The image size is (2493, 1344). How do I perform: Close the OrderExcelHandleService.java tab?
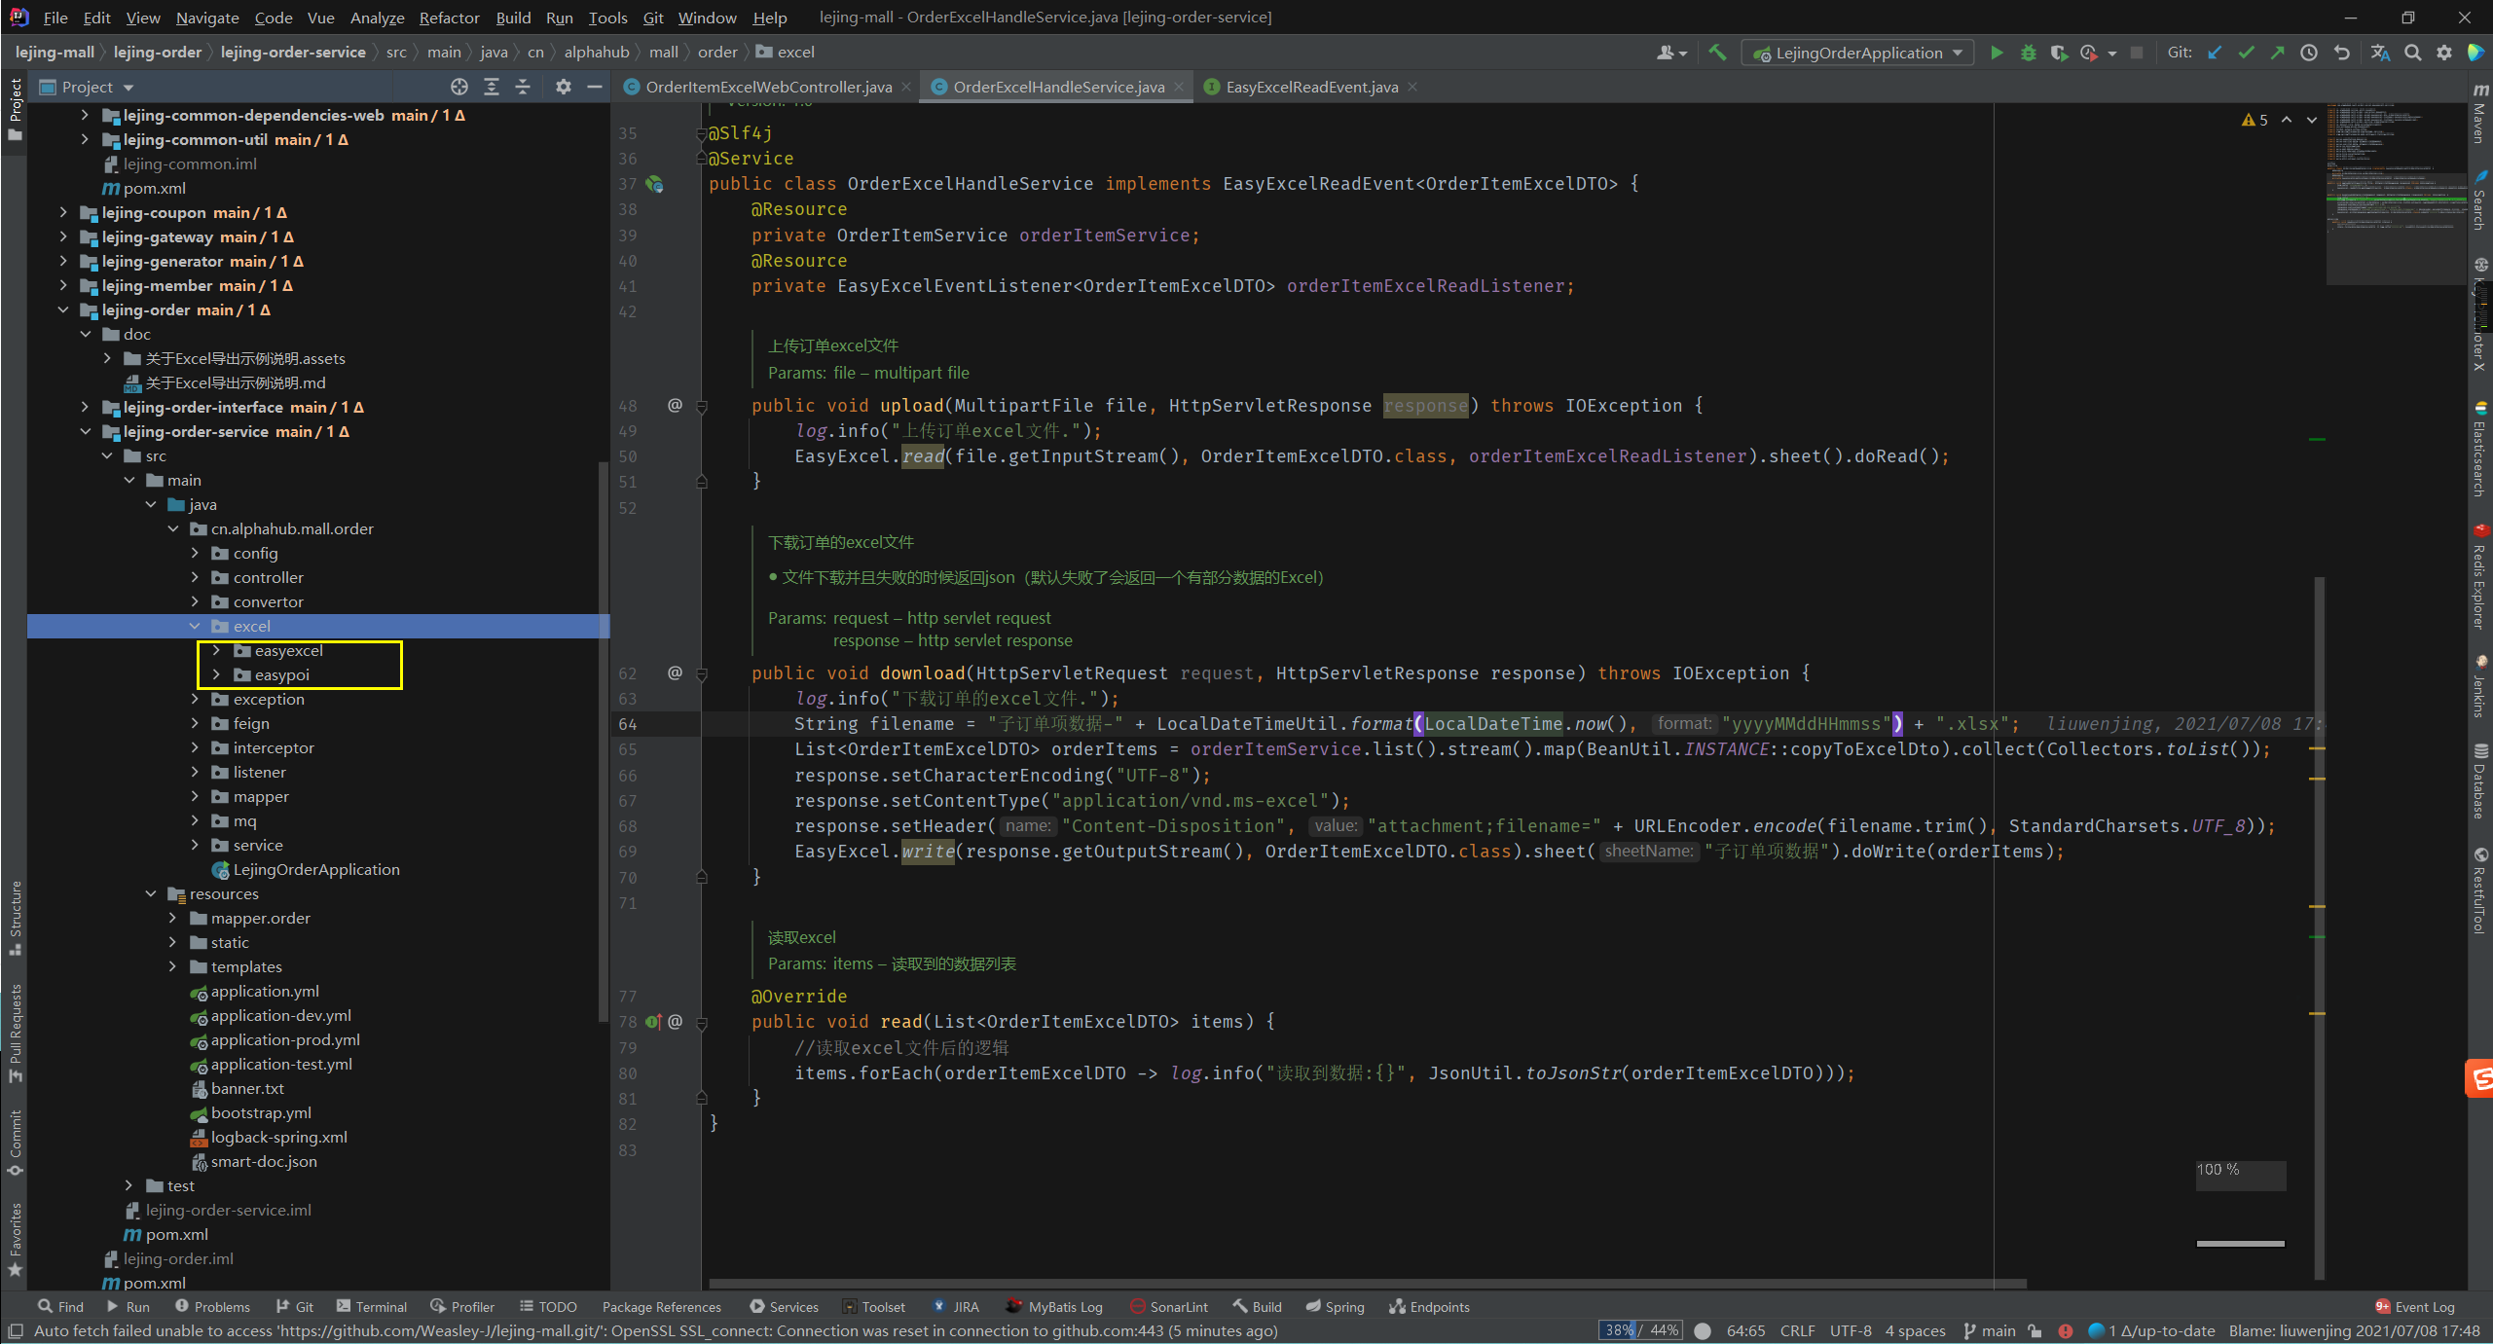tap(1179, 87)
